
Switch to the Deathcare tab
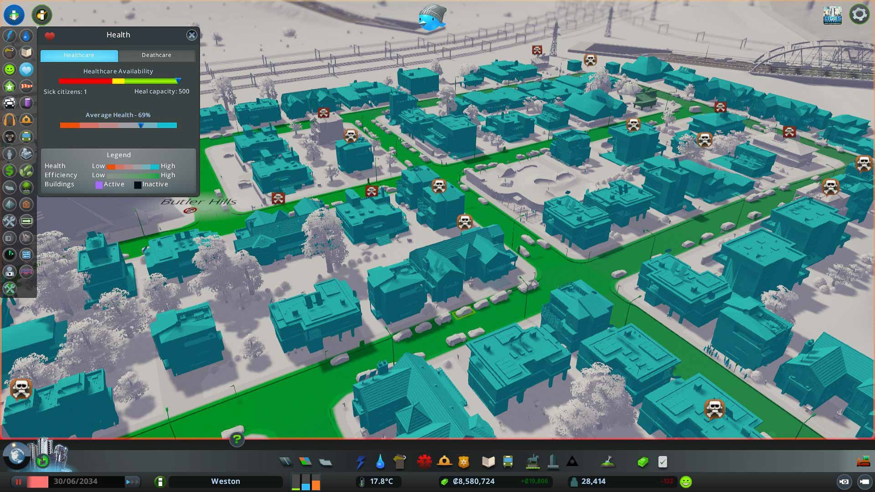156,55
